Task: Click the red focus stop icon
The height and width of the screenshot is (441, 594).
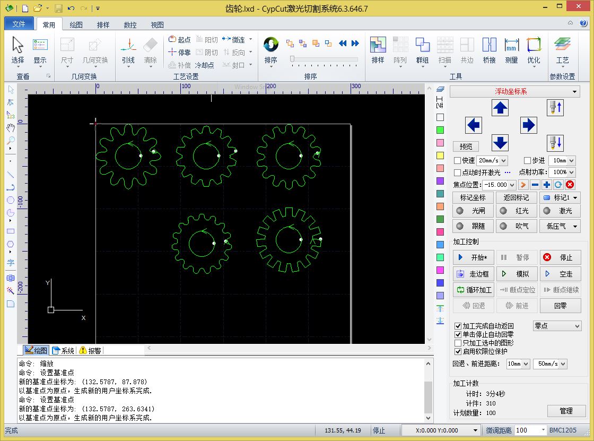Action: tap(570, 185)
